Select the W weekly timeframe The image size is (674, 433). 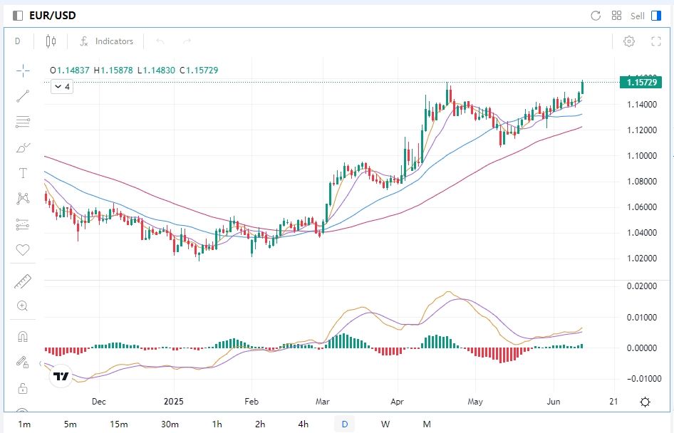click(x=385, y=424)
